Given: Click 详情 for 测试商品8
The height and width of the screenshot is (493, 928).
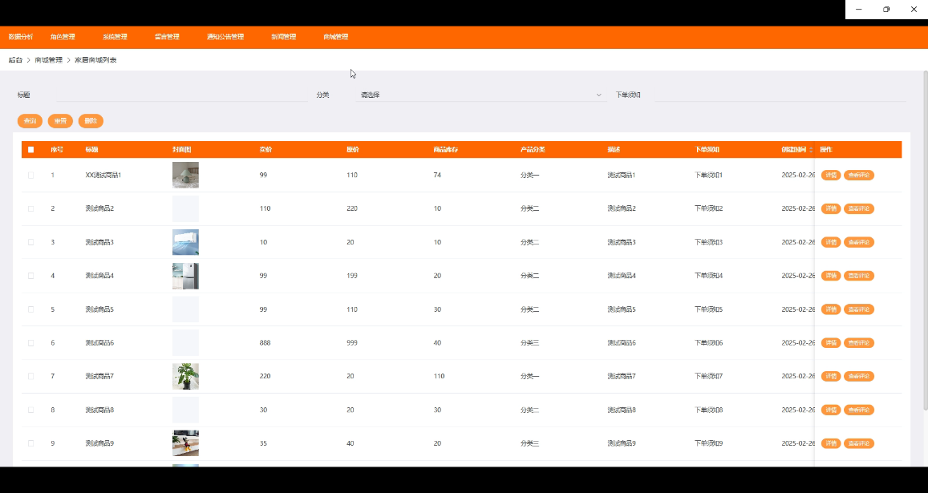Looking at the screenshot, I should coord(831,410).
